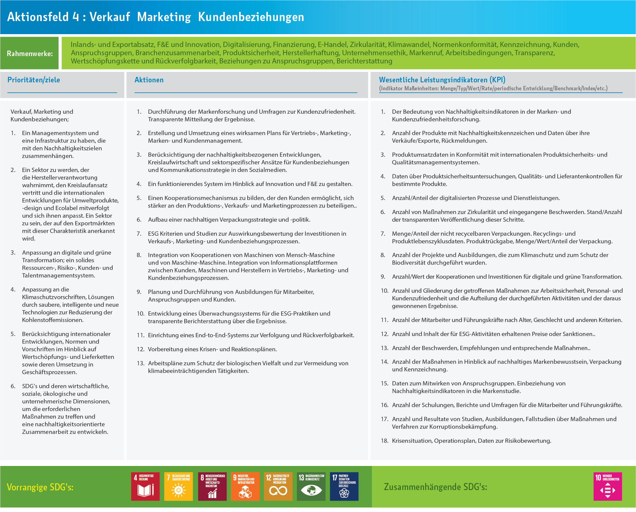Click the SDG 17 Partnerschaften icon
The image size is (636, 512).
(x=344, y=486)
